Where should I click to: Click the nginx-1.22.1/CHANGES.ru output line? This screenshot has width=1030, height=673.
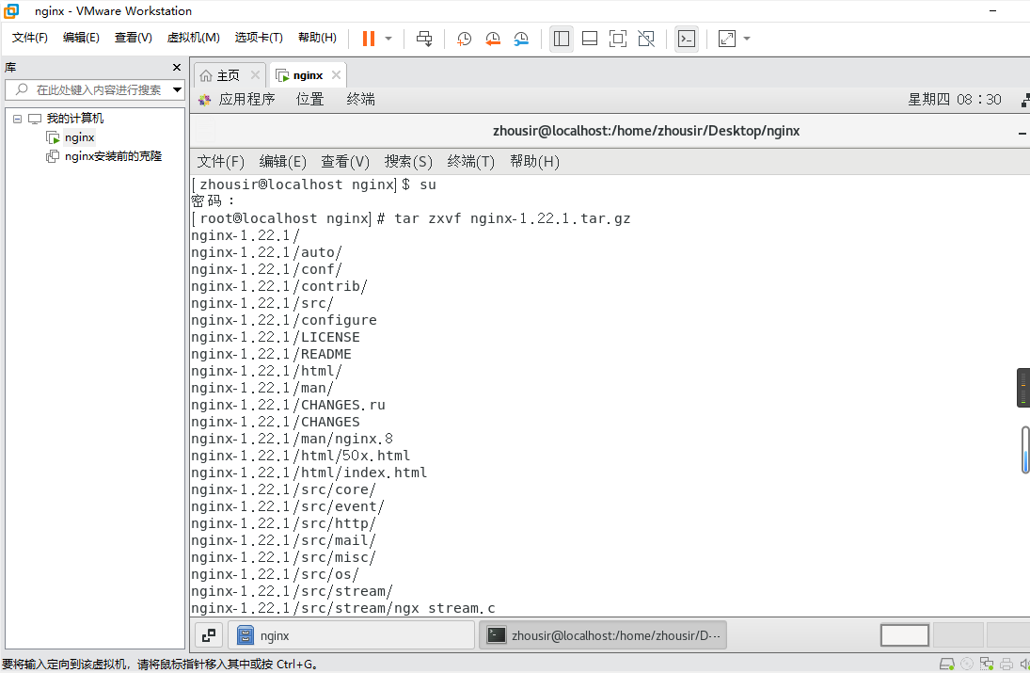(289, 405)
